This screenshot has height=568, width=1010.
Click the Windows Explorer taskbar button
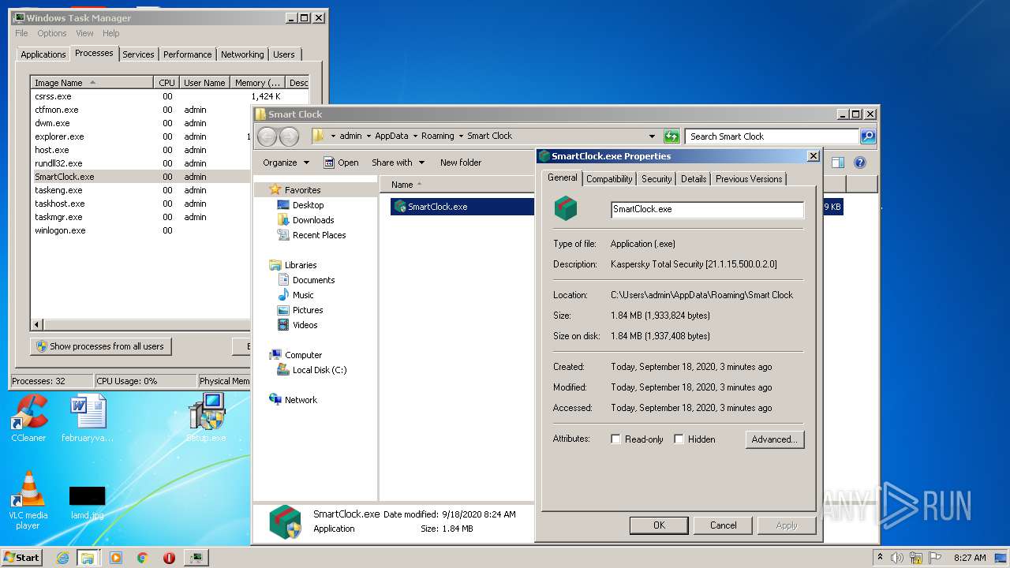(87, 558)
